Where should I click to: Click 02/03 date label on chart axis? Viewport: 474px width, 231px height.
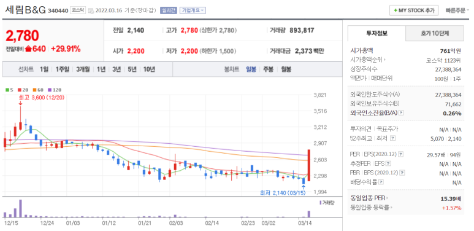(176, 223)
